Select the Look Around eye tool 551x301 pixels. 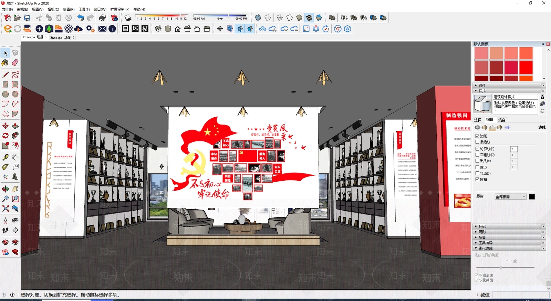pyautogui.click(x=15, y=220)
